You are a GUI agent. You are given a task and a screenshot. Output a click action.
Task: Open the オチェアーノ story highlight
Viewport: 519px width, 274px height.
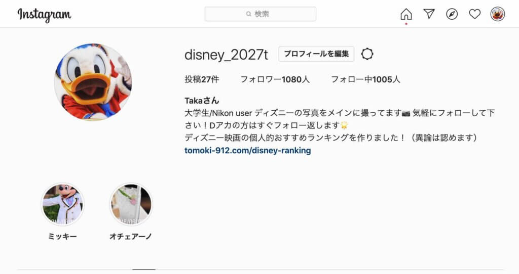click(131, 205)
